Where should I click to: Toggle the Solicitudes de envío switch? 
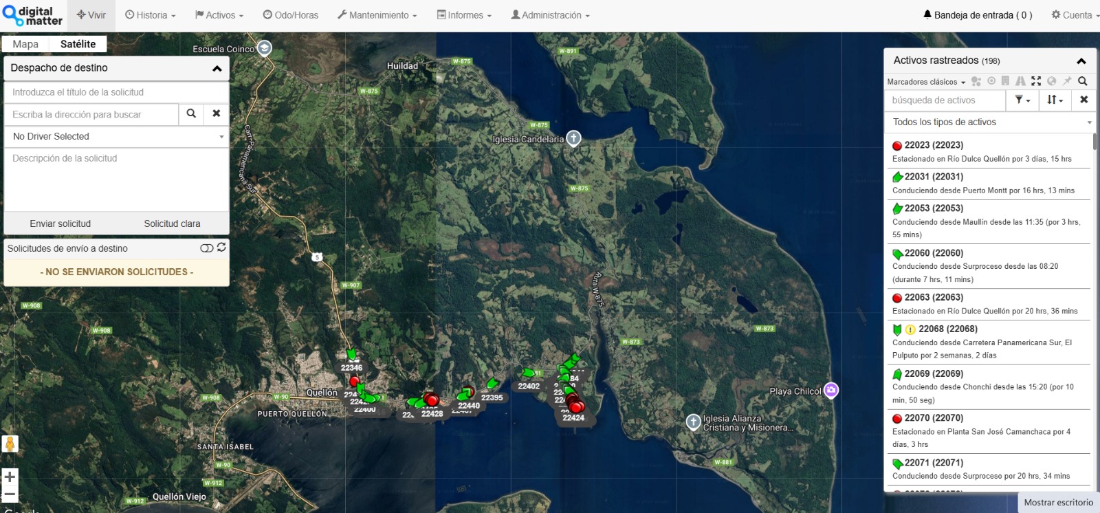tap(206, 248)
